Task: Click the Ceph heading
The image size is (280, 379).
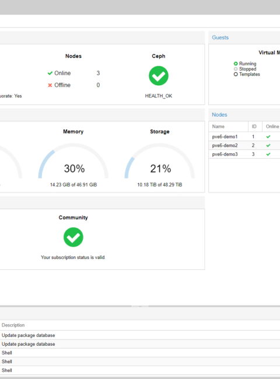Action: [x=159, y=56]
